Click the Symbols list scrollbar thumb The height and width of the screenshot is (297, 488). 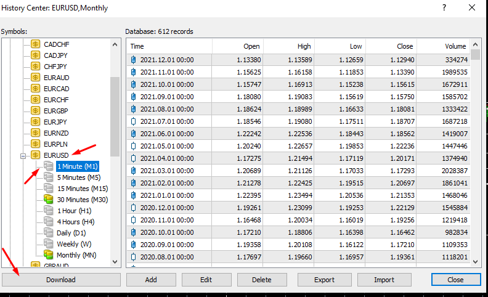pos(115,116)
